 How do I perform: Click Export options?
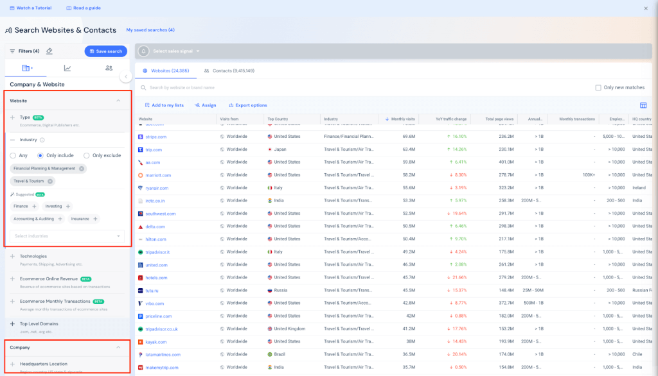(x=247, y=105)
